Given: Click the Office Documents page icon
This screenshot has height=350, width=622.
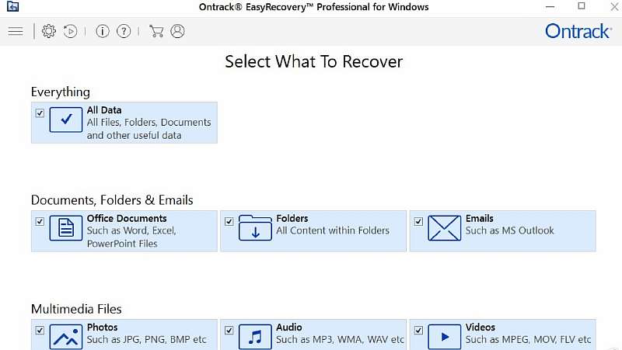Looking at the screenshot, I should [66, 228].
